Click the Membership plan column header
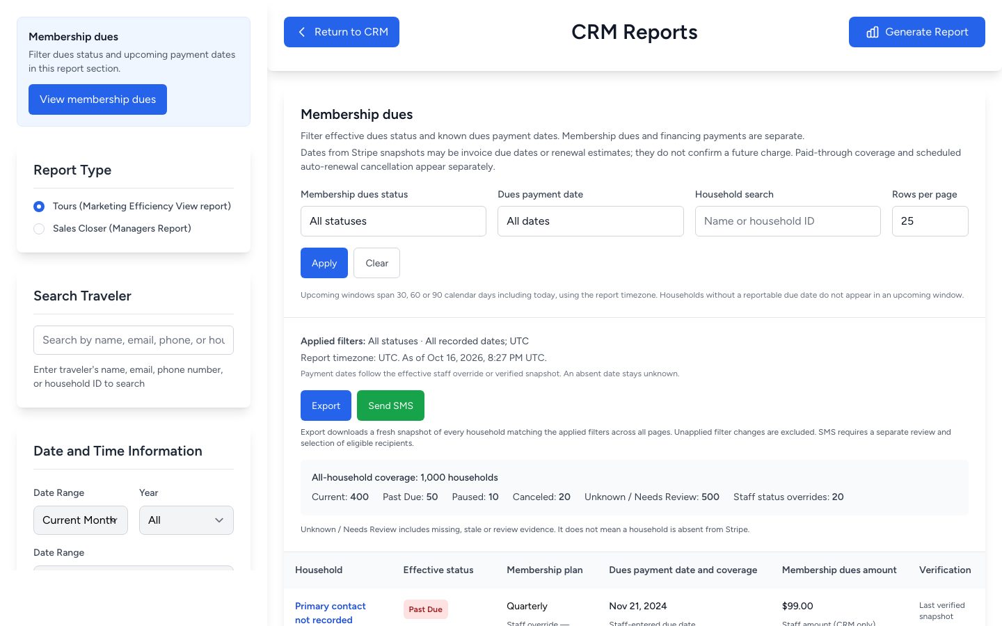1002x626 pixels. pos(545,570)
